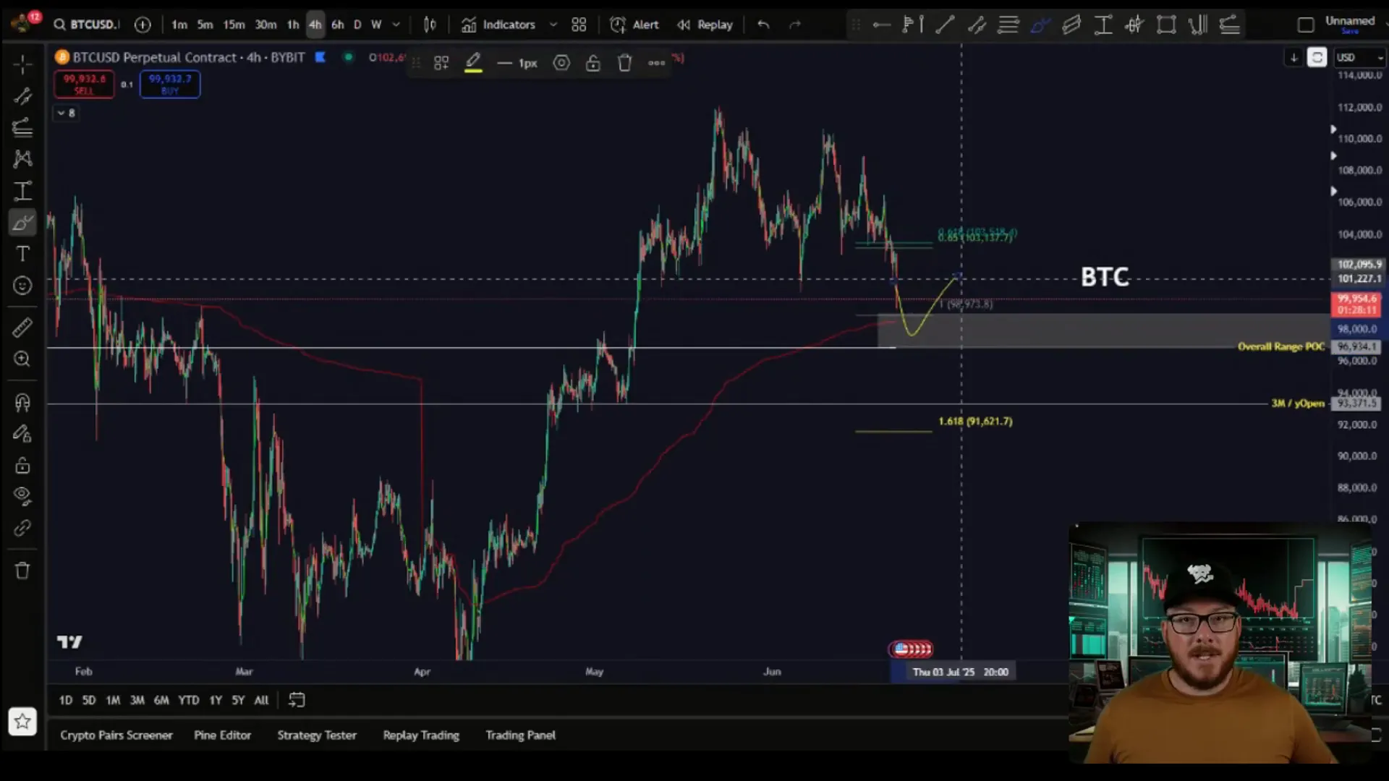Click the favorites star button at bottom left
Viewport: 1389px width, 781px height.
22,721
